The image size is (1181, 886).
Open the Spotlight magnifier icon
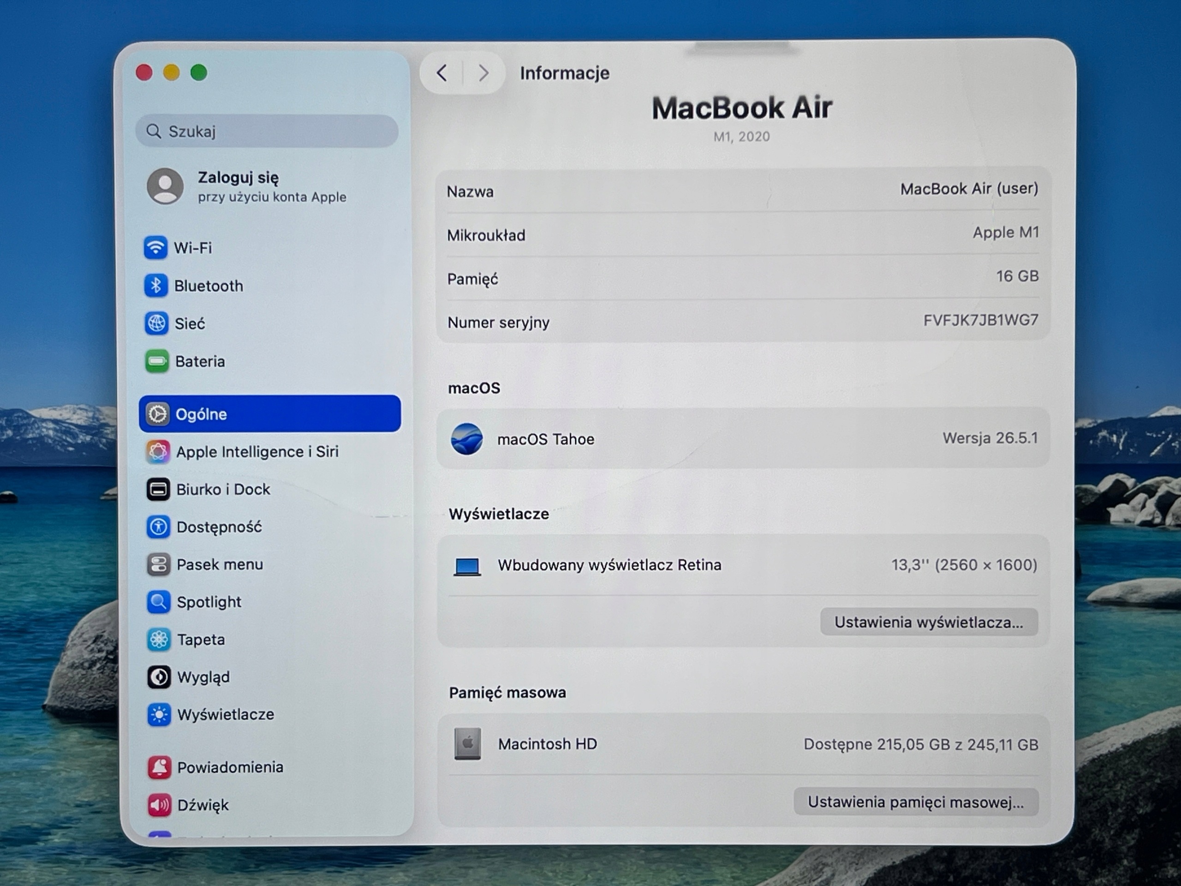pyautogui.click(x=159, y=602)
